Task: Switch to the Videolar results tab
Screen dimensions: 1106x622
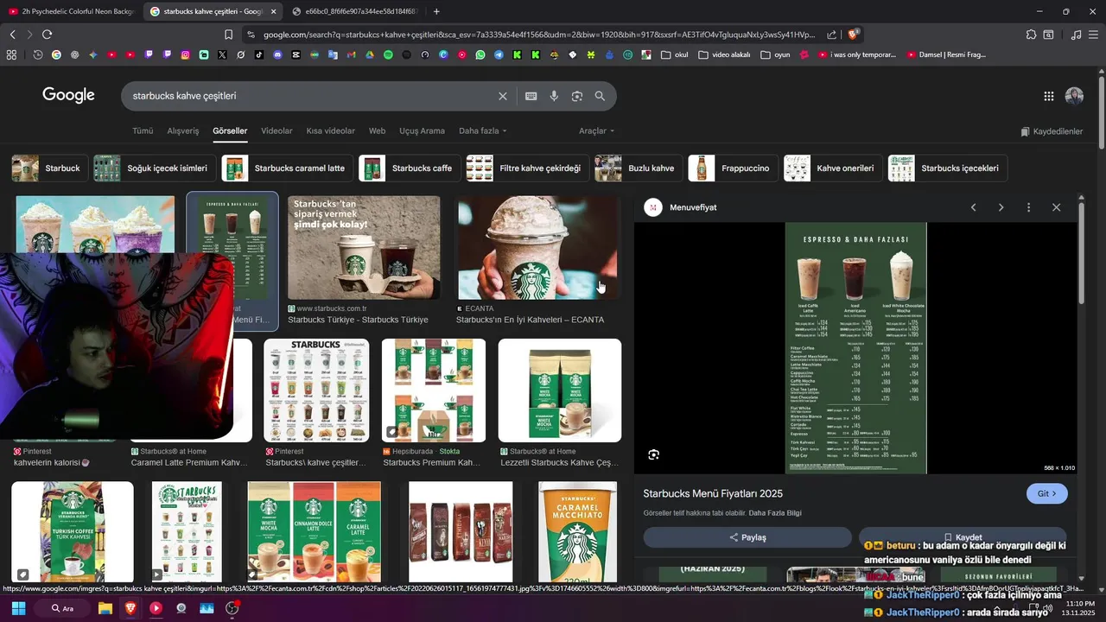Action: (276, 131)
